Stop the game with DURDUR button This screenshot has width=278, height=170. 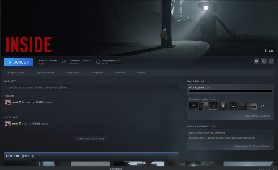[x=19, y=62]
